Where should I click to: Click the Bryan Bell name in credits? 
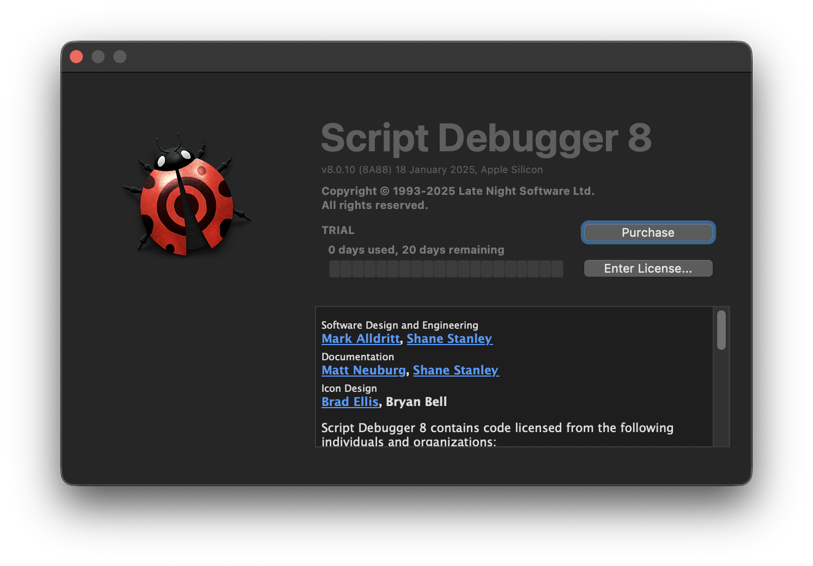(416, 402)
